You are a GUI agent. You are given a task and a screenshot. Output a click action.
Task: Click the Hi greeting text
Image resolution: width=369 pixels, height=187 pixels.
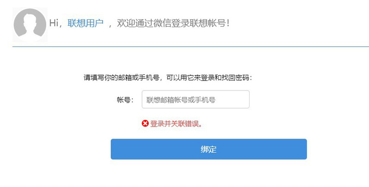[x=54, y=23]
